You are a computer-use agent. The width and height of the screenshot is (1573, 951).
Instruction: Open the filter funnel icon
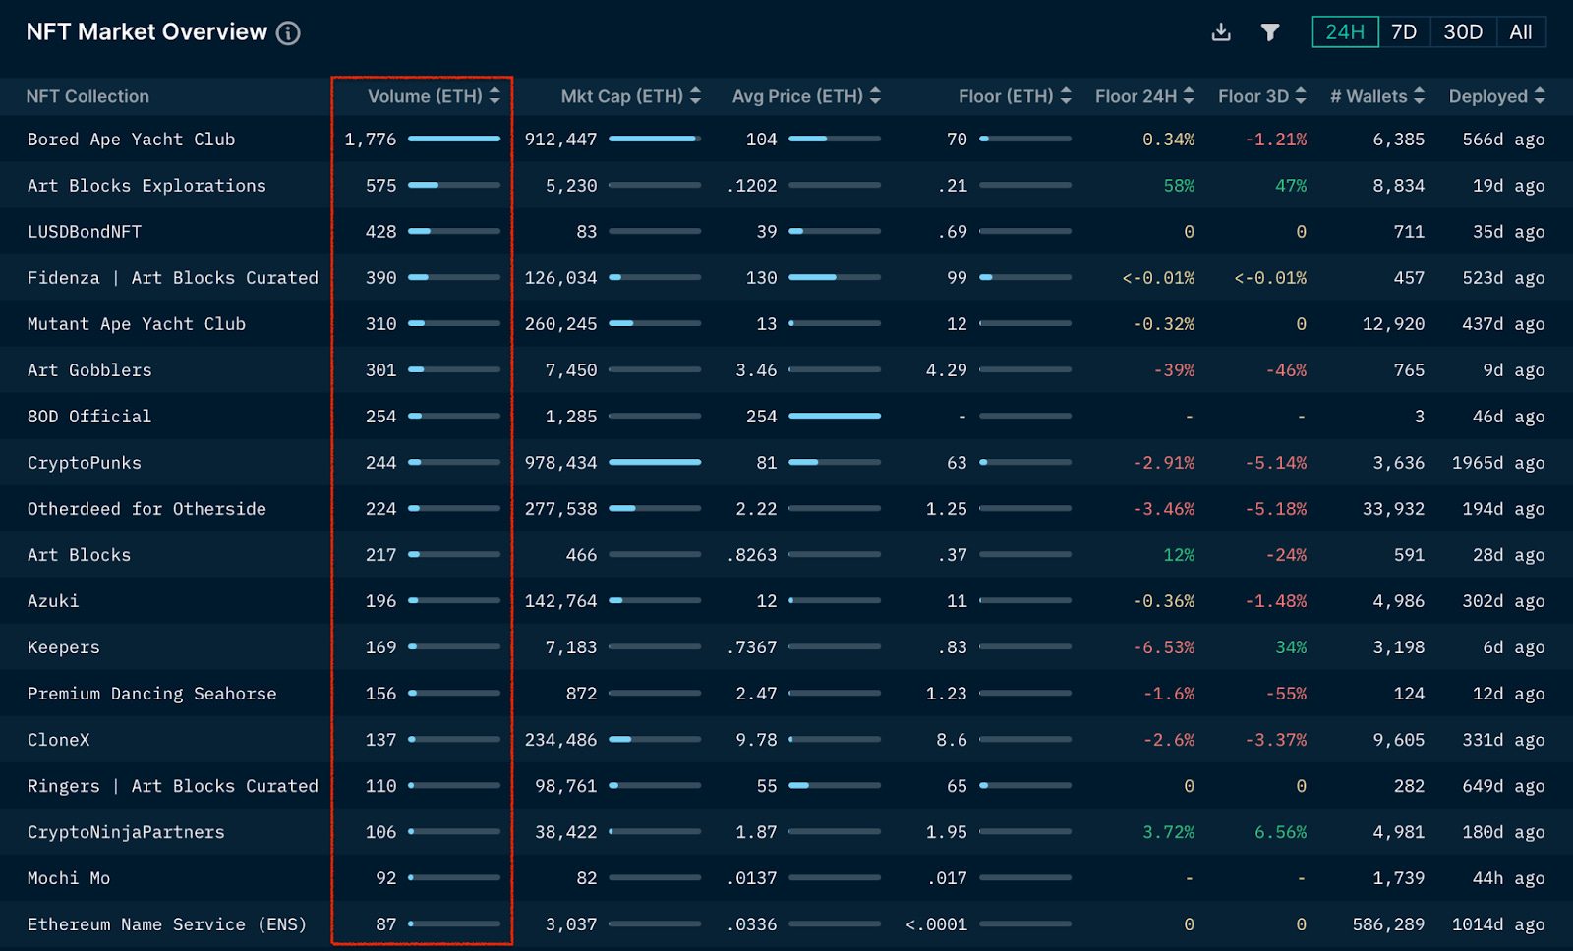pyautogui.click(x=1270, y=32)
